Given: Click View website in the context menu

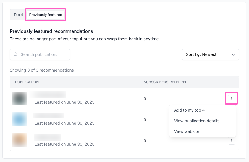Looking at the screenshot, I should 187,131.
